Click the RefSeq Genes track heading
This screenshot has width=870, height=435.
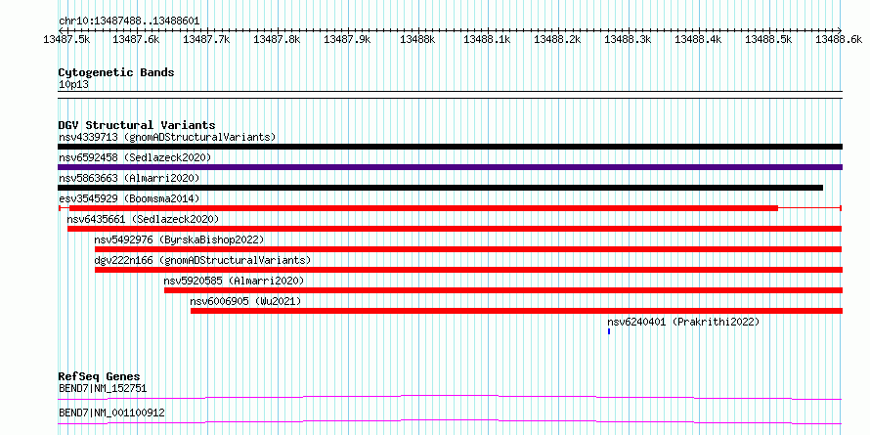(99, 376)
